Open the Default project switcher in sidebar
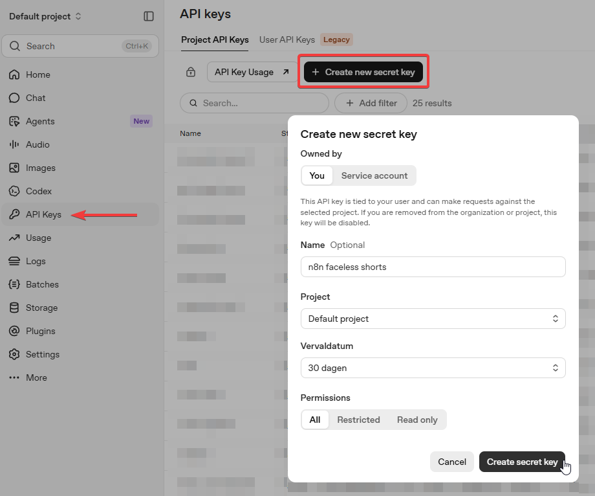 [x=45, y=16]
